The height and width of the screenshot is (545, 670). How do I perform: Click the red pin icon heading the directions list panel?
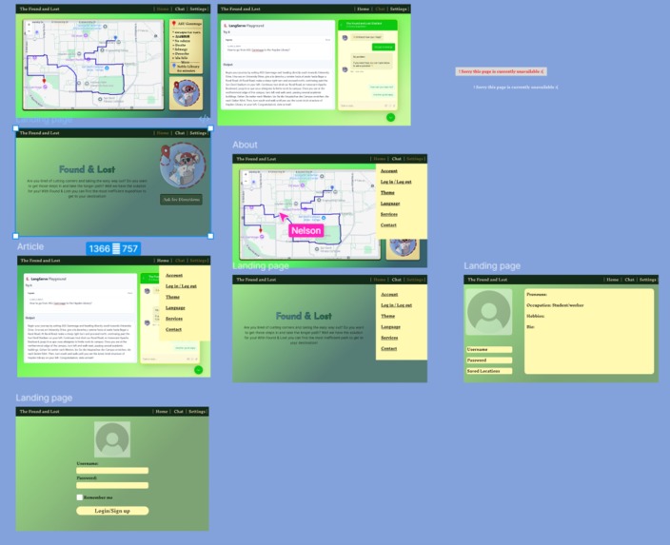(x=174, y=24)
